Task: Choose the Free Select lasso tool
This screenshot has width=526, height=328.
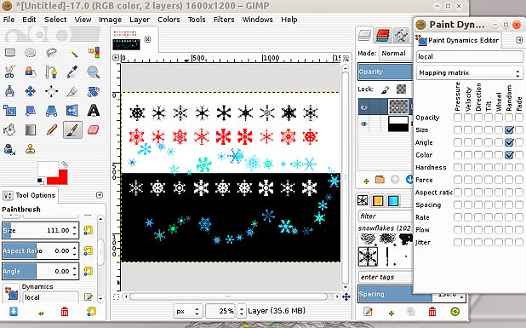Action: pos(51,53)
